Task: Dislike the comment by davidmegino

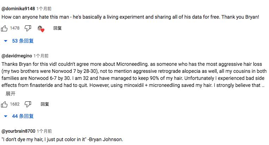Action: pos(28,104)
